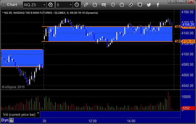Close the chart window
Viewport: 196px width, 124px height.
click(191, 2)
